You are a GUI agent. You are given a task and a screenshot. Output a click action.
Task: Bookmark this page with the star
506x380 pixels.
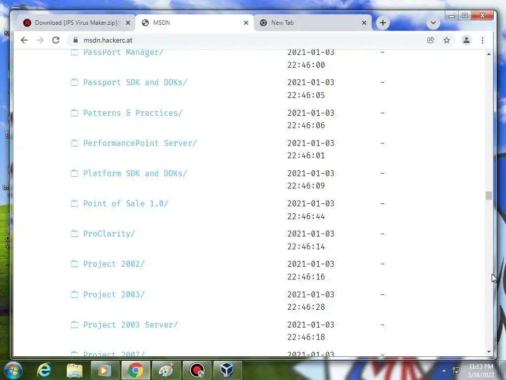[447, 40]
